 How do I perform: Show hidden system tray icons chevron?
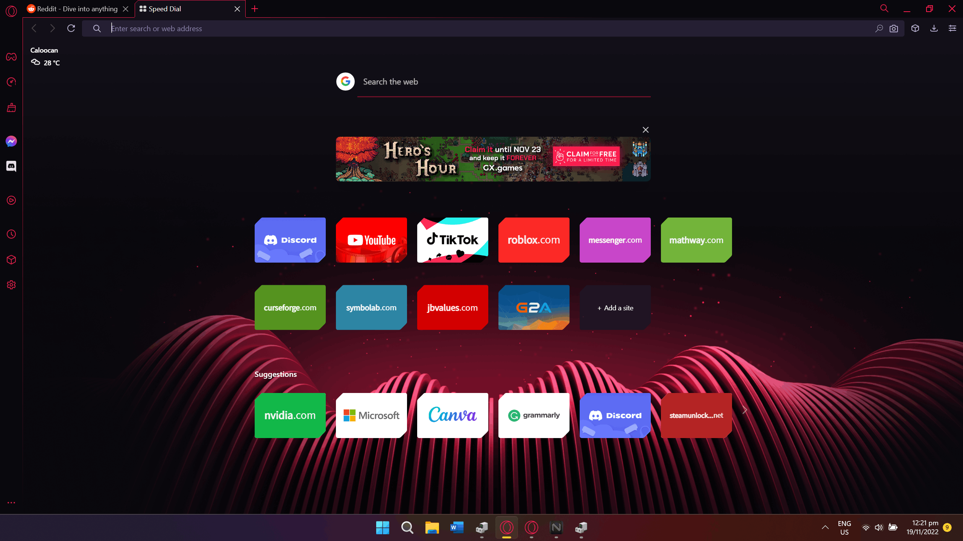tap(825, 527)
